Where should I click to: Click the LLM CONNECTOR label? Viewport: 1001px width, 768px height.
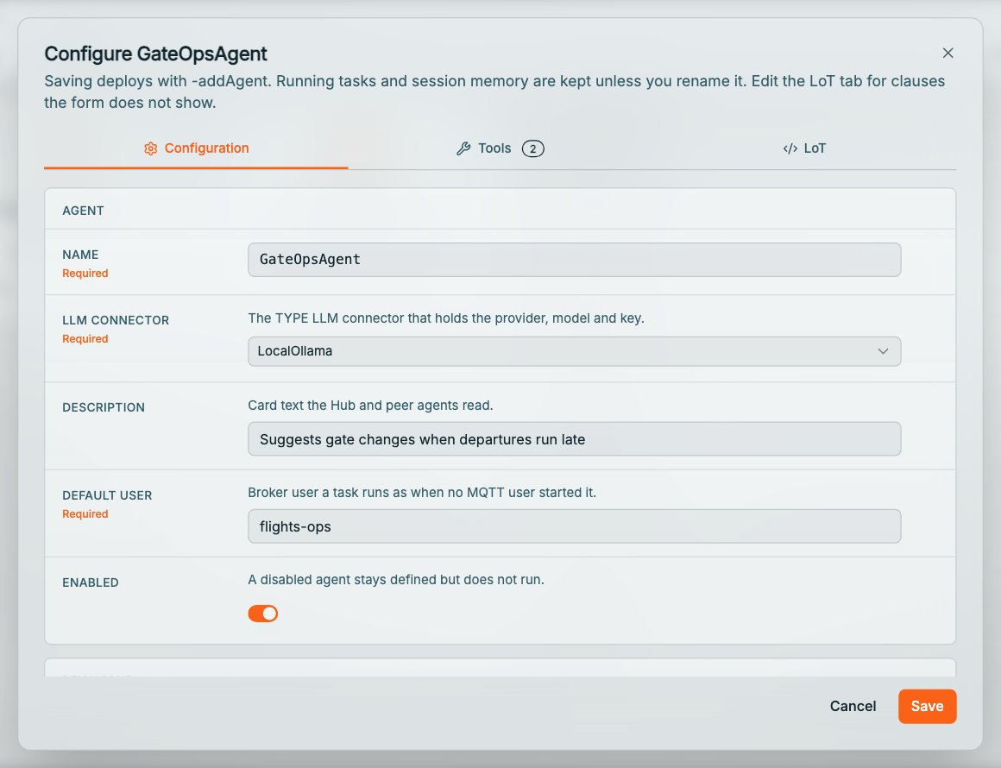pos(116,320)
